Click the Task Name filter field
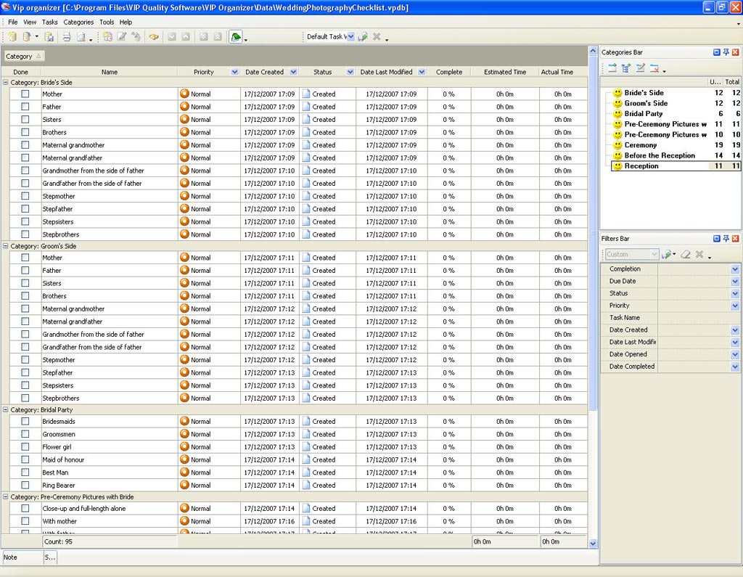 [x=697, y=318]
